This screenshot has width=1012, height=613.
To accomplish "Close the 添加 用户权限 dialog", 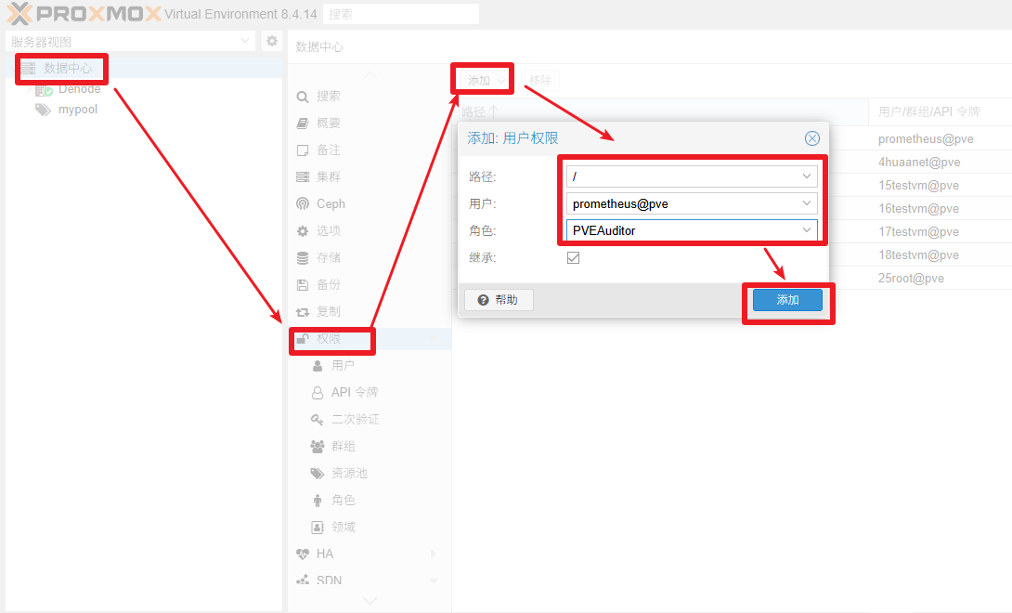I will 812,138.
